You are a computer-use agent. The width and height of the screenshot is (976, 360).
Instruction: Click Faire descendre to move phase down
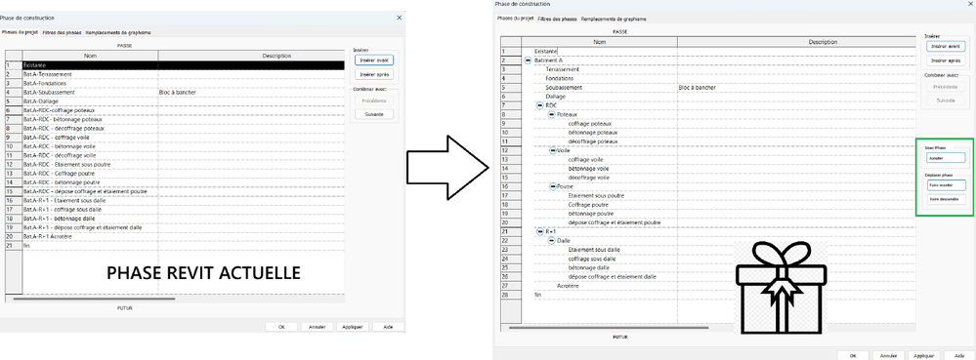pyautogui.click(x=946, y=200)
